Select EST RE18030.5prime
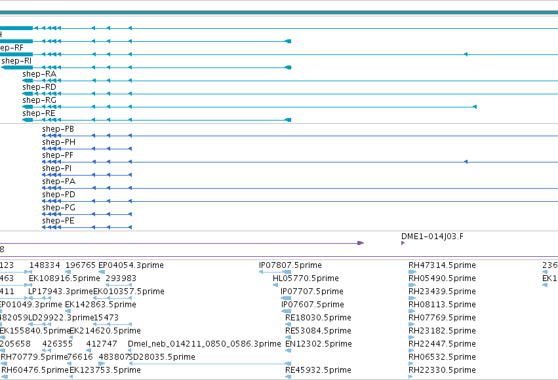The width and height of the screenshot is (558, 380). click(318, 318)
